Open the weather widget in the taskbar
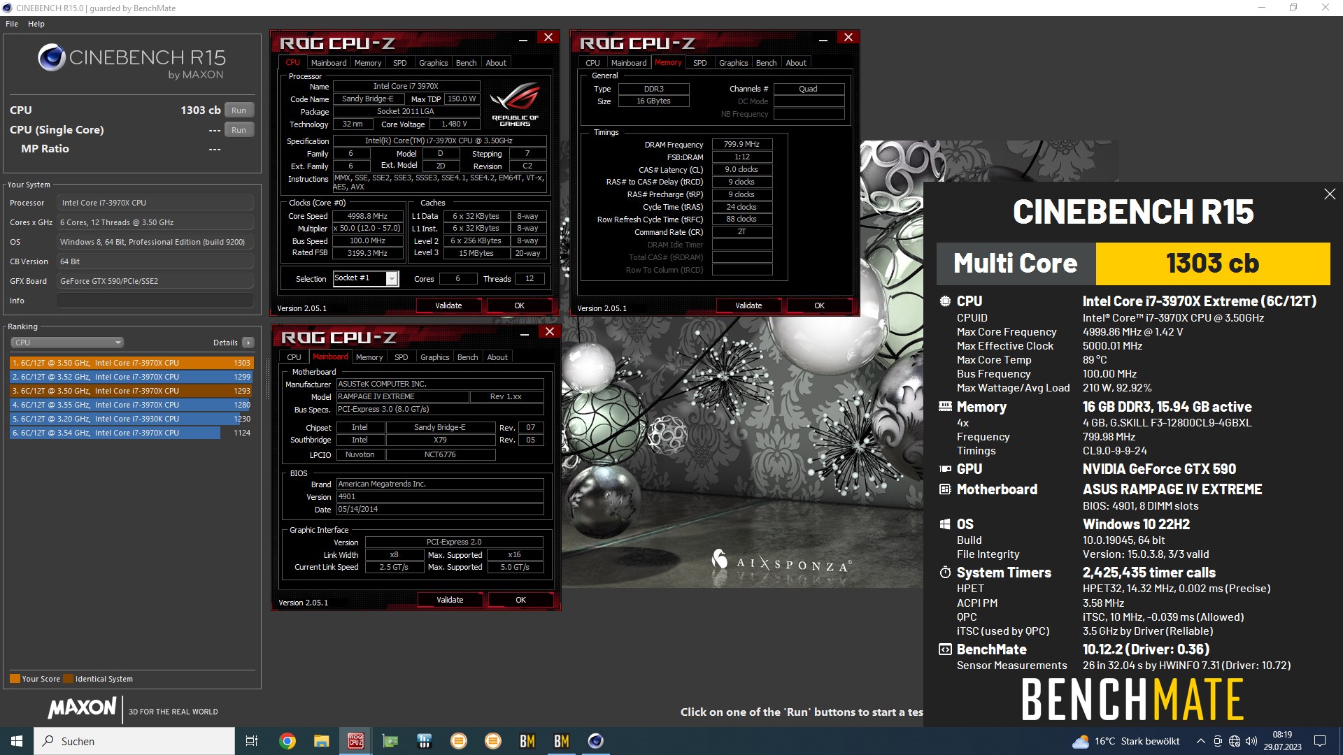 coord(1126,741)
